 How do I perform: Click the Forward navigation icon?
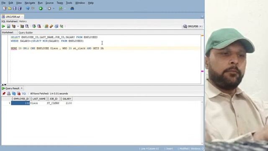[x=49, y=8]
